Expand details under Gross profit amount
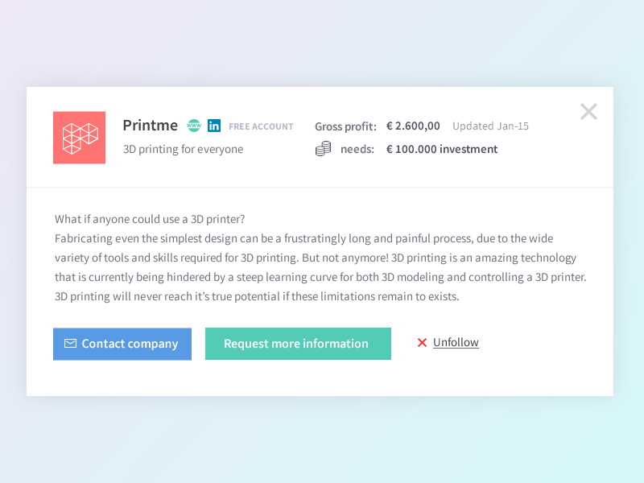 click(413, 126)
